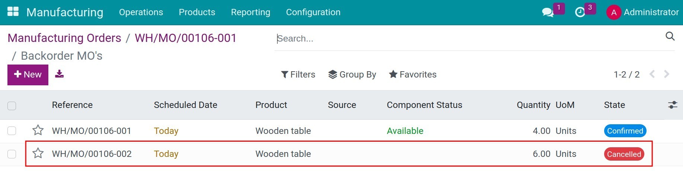Star WH/MO/00106-002 as favorite
Screen dimensions: 683x171
(38, 153)
